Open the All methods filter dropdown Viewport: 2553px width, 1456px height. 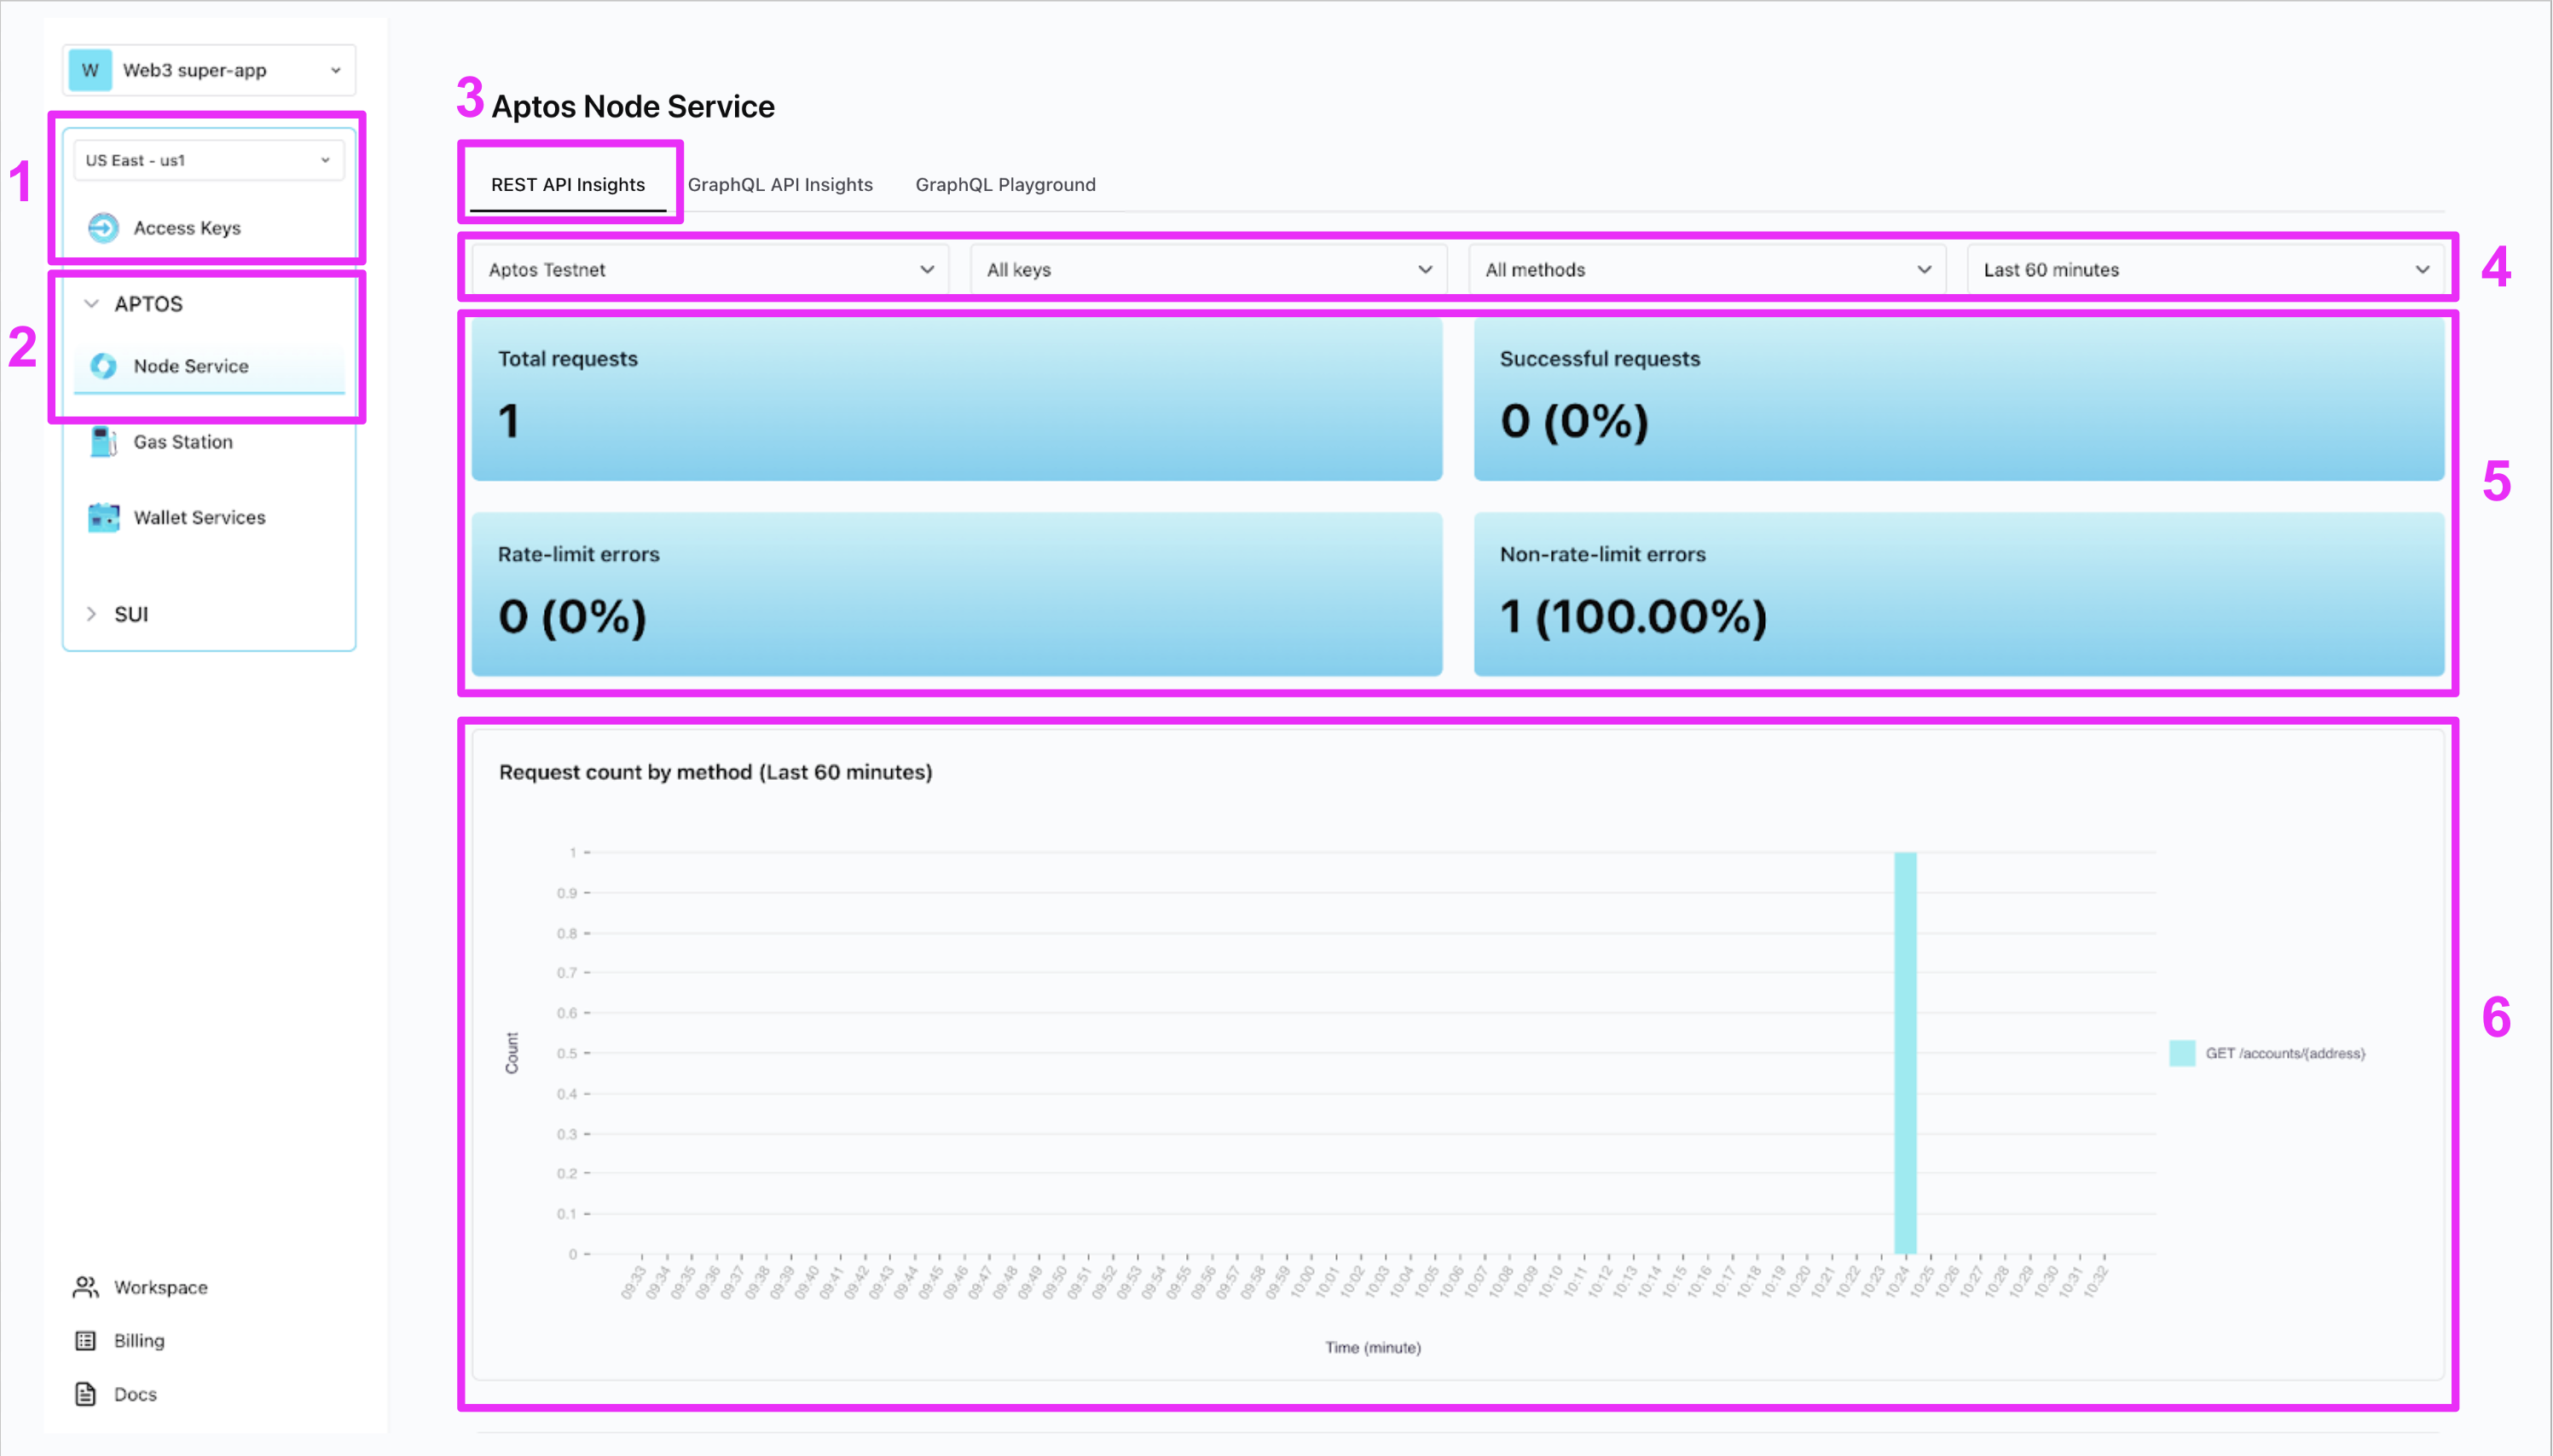1706,270
